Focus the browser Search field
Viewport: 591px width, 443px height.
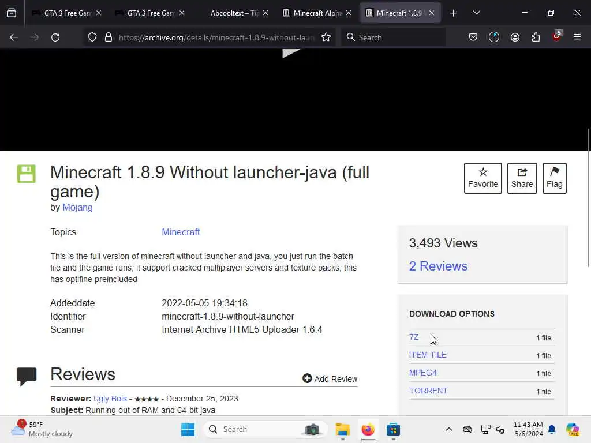394,37
